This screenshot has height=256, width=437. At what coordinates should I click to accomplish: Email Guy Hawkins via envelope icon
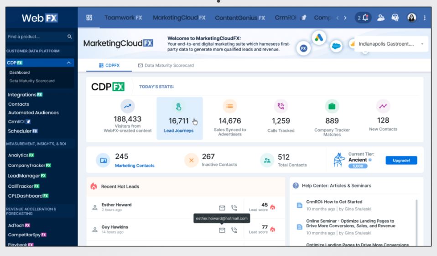pyautogui.click(x=222, y=230)
